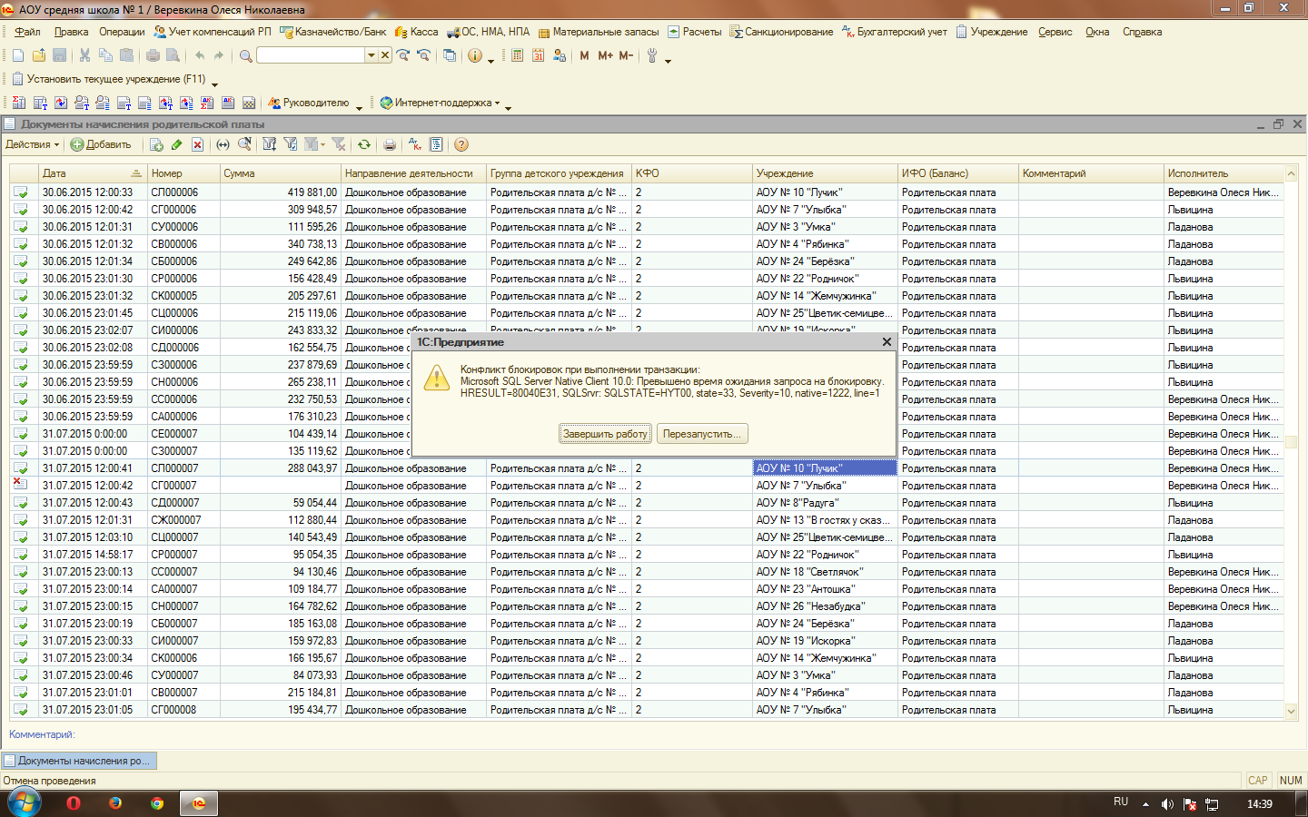Click the print icon in document toolbar
Screen dimensions: 1308x817
(390, 144)
